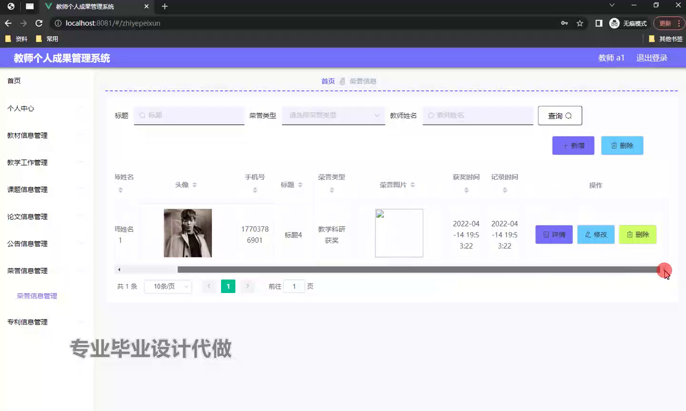Select the 荣誉信息管理 submenu item
This screenshot has height=411, width=686.
tap(37, 296)
